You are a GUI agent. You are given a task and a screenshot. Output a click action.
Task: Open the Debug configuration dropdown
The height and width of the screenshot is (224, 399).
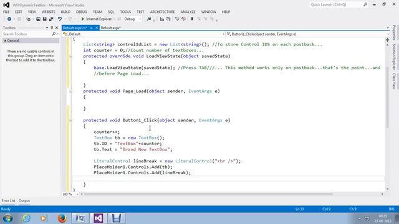point(140,19)
